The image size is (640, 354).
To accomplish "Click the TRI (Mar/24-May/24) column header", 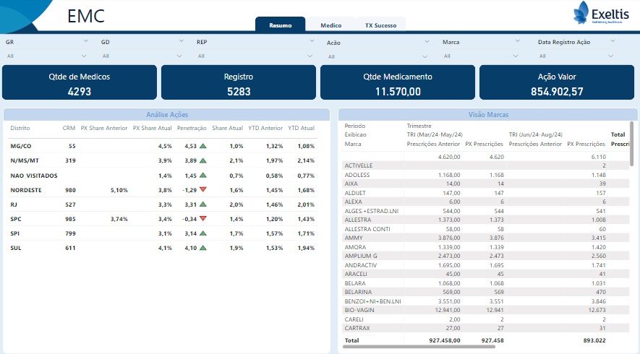I will (435, 134).
